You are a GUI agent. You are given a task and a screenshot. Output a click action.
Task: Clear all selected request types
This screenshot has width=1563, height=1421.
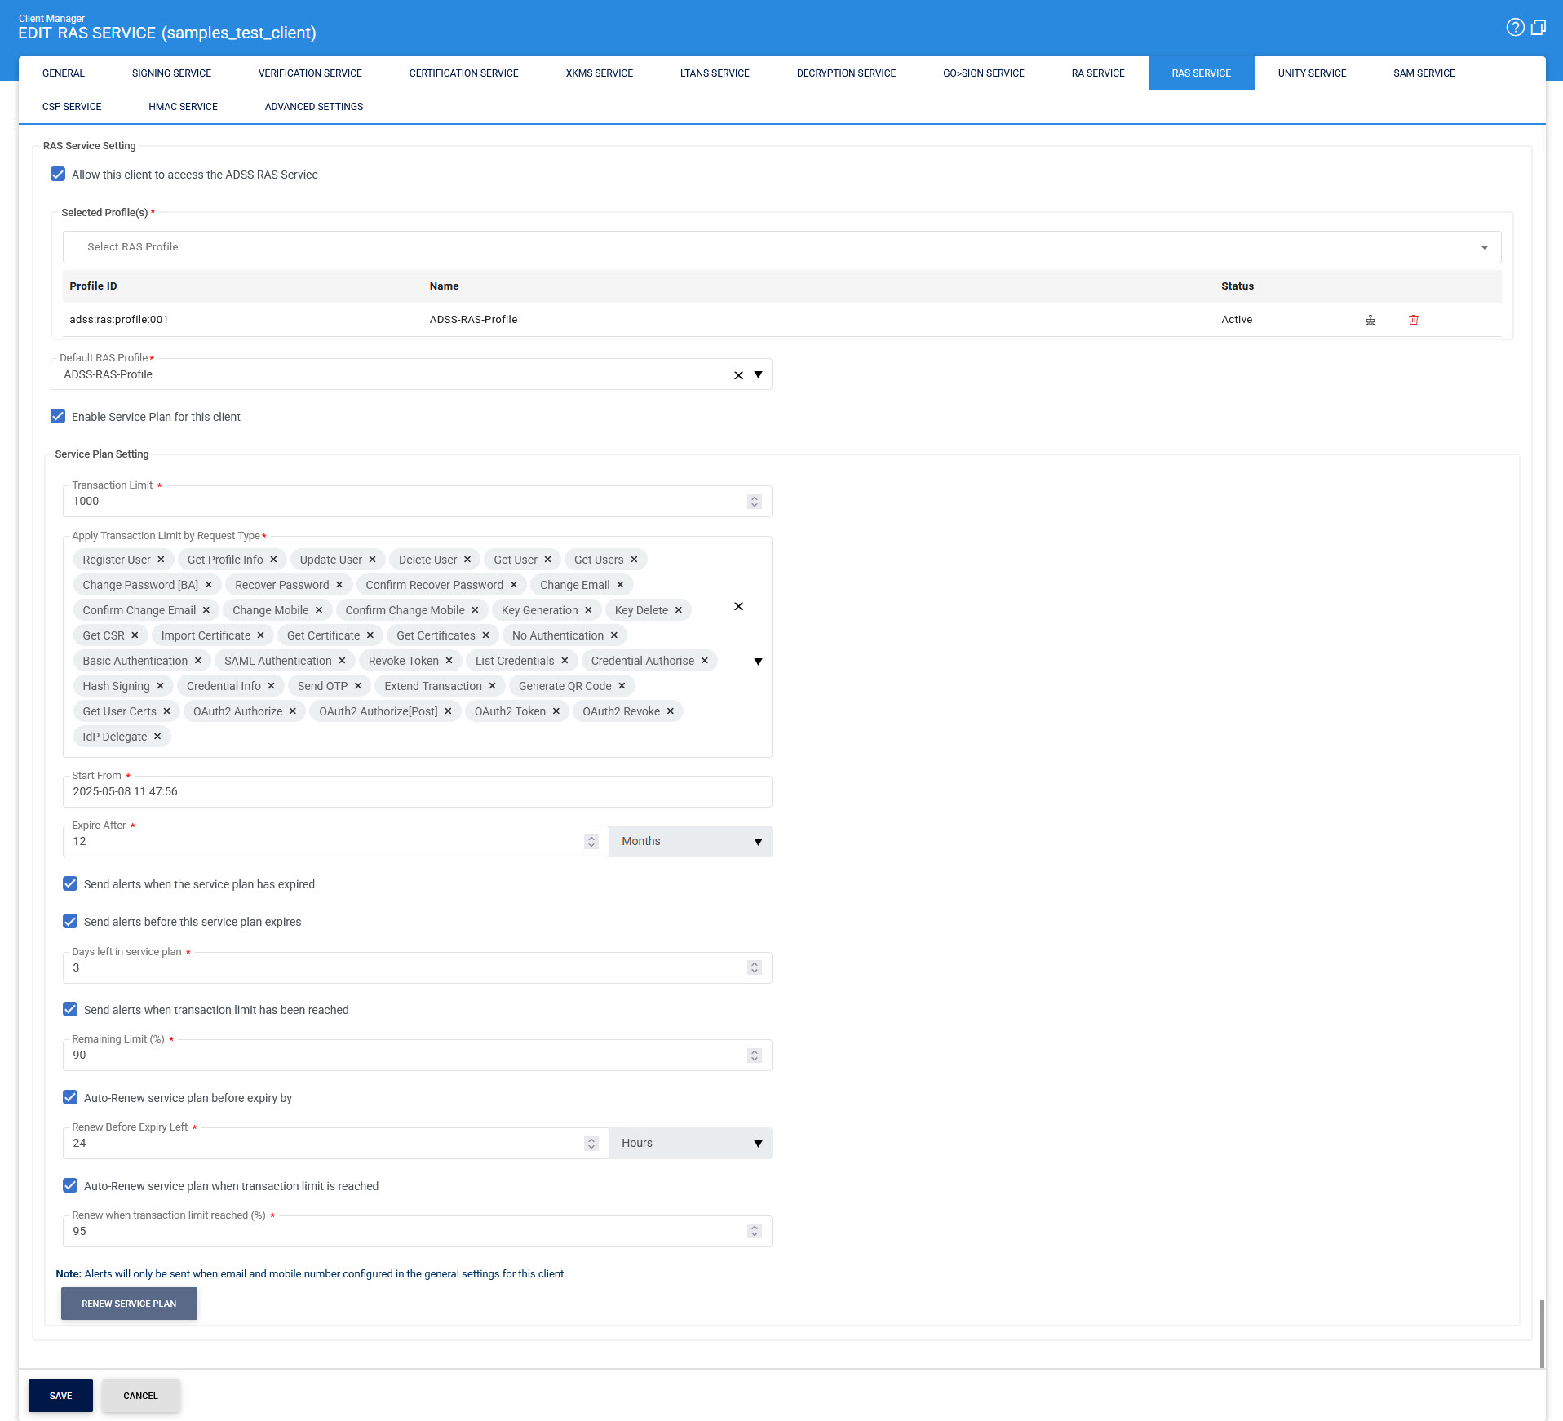(x=738, y=607)
